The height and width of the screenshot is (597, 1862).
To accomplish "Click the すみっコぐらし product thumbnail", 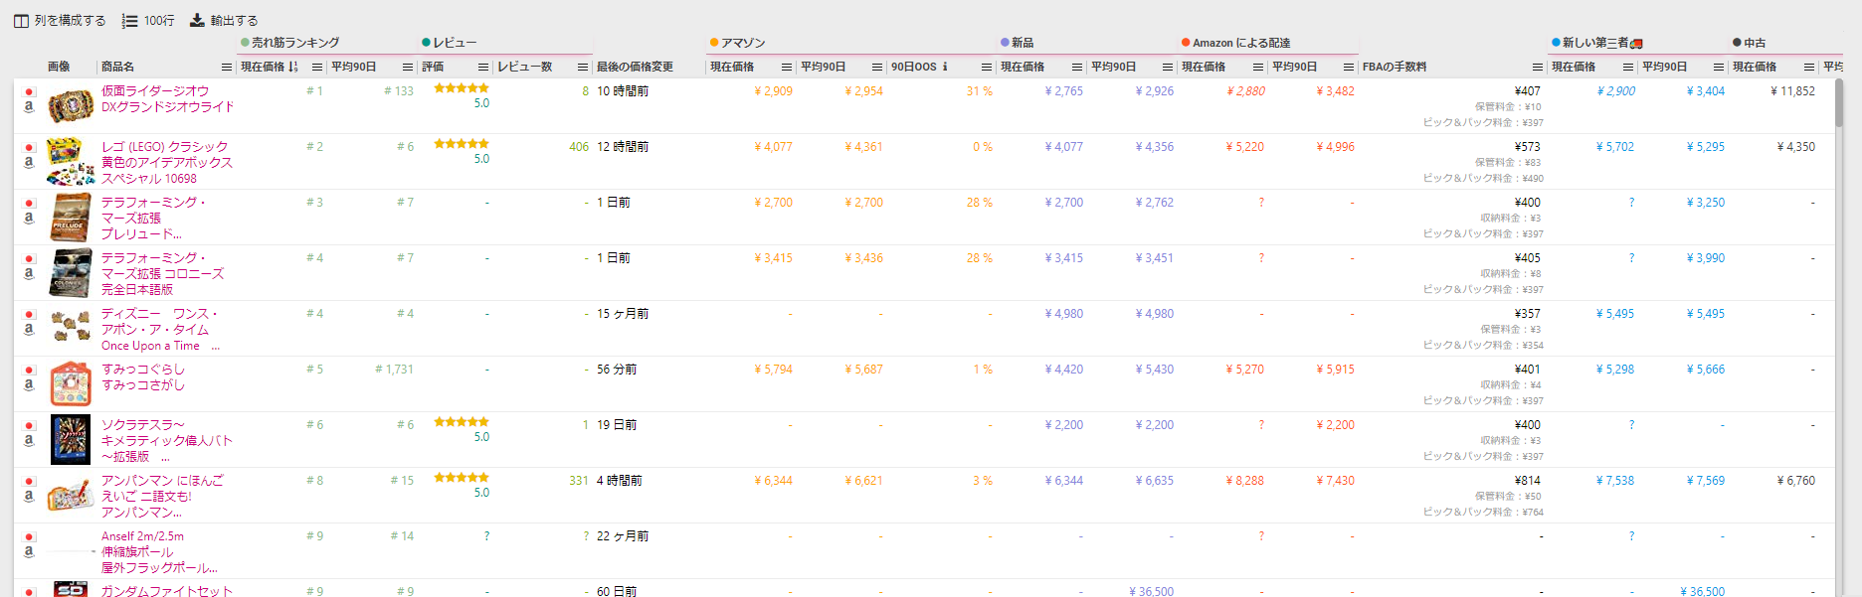I will pyautogui.click(x=71, y=383).
